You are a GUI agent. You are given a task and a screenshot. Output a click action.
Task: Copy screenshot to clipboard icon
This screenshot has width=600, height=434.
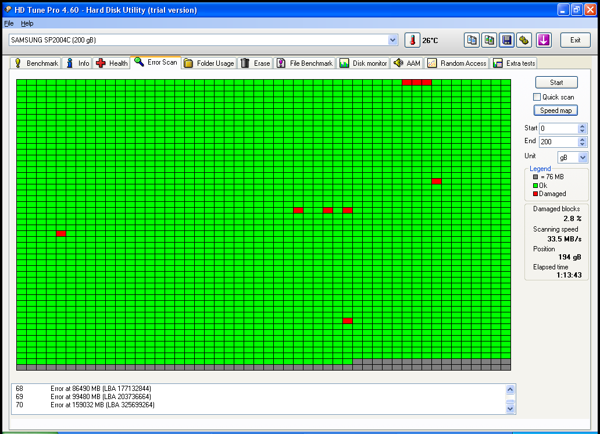coord(489,40)
